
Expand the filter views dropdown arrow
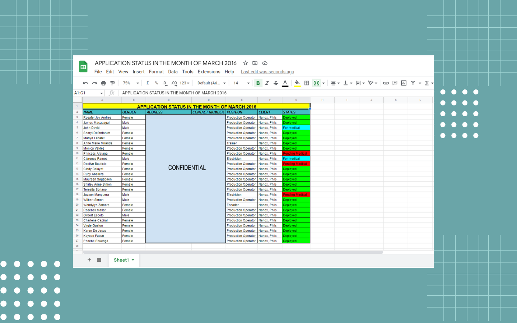pos(420,83)
